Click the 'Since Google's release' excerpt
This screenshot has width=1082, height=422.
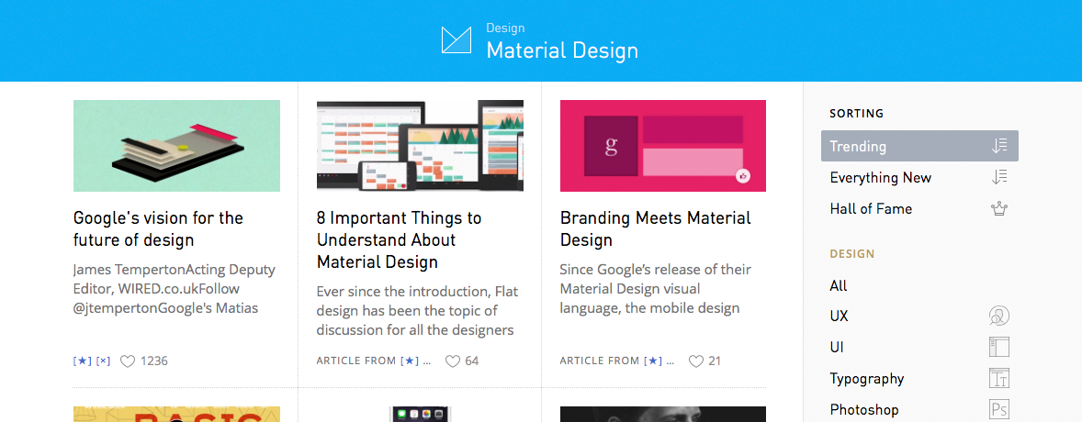tap(656, 288)
